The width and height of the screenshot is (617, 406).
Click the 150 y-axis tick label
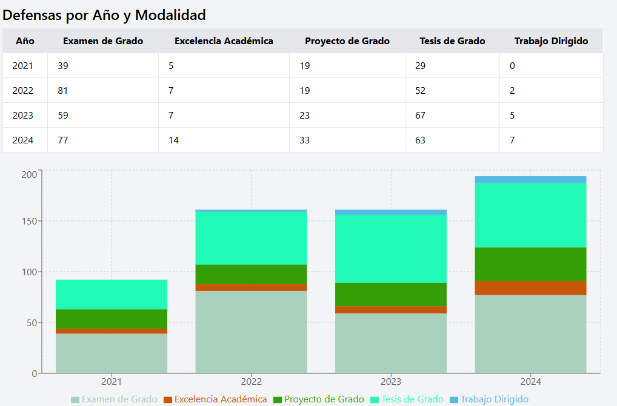(x=29, y=221)
